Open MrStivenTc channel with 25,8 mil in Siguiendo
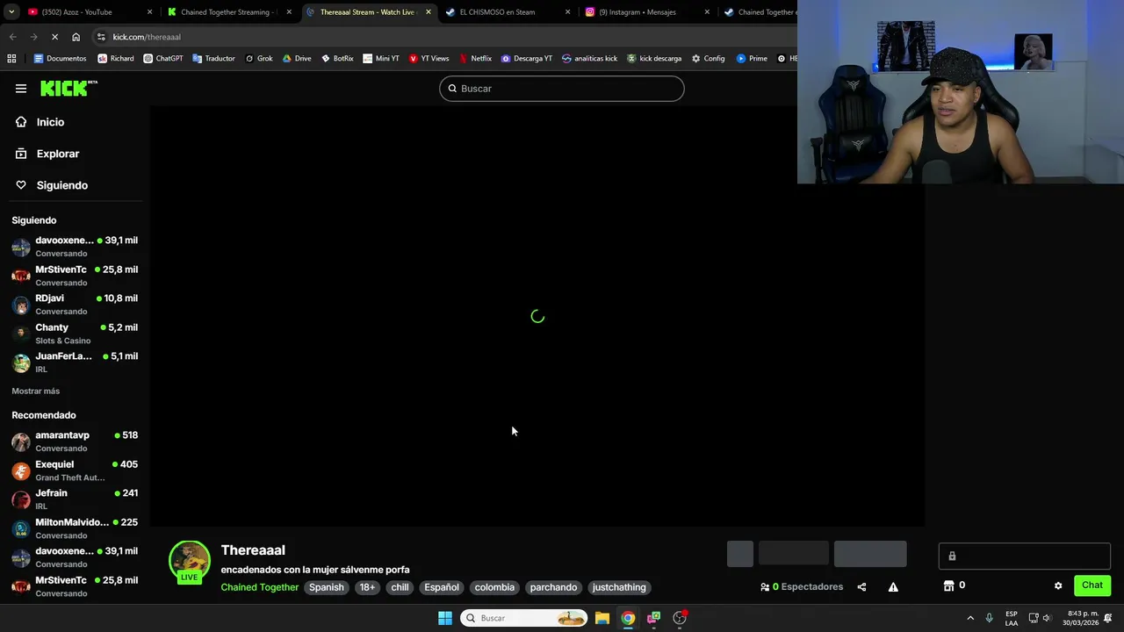The image size is (1124, 632). click(x=75, y=276)
